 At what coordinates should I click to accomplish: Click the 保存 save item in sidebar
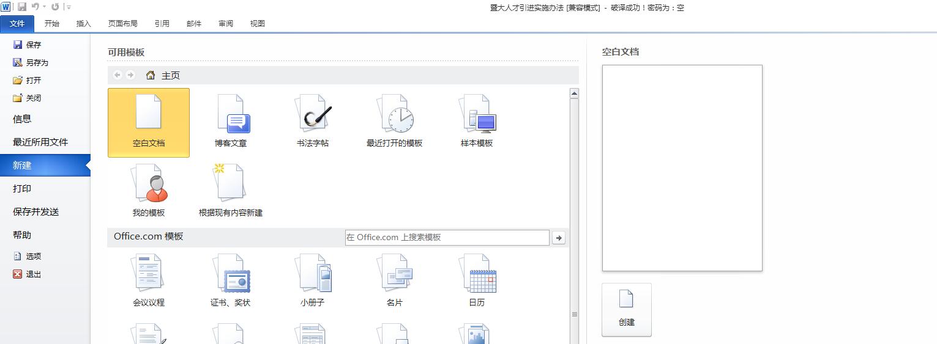(27, 45)
